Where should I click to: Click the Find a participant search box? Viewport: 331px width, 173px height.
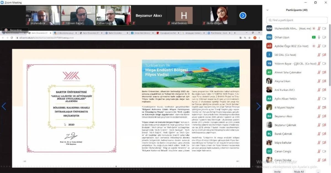pos(297,20)
